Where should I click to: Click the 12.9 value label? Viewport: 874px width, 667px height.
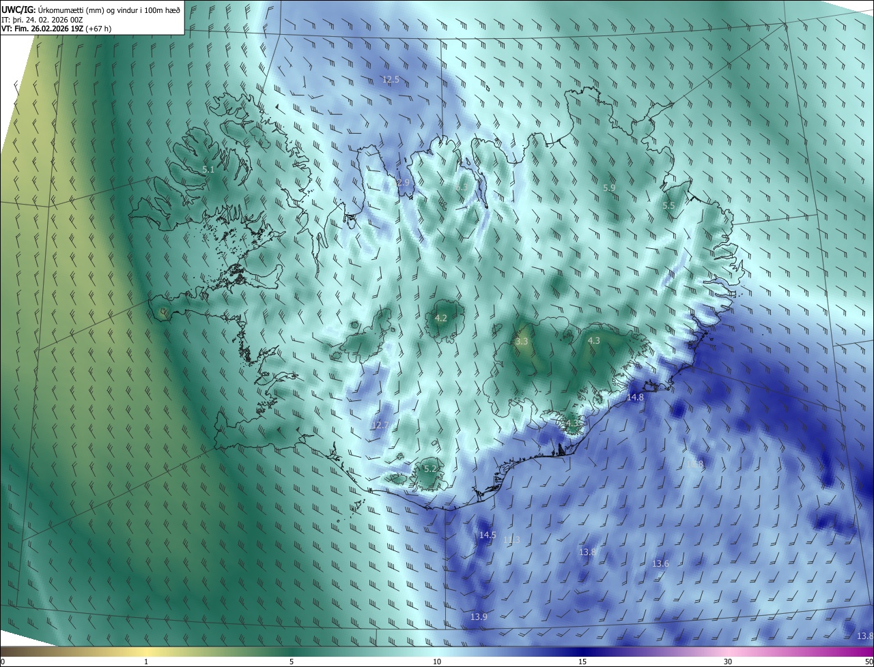click(x=401, y=183)
